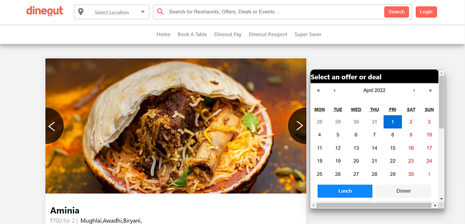The height and width of the screenshot is (224, 465).
Task: Select Sunday April 3
Action: click(x=429, y=122)
